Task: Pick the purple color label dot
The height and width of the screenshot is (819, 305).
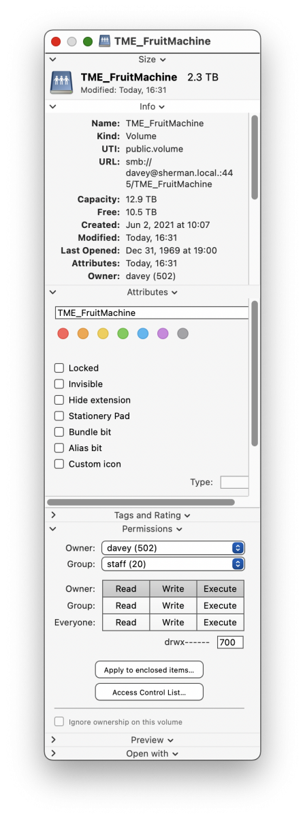Action: pyautogui.click(x=163, y=334)
